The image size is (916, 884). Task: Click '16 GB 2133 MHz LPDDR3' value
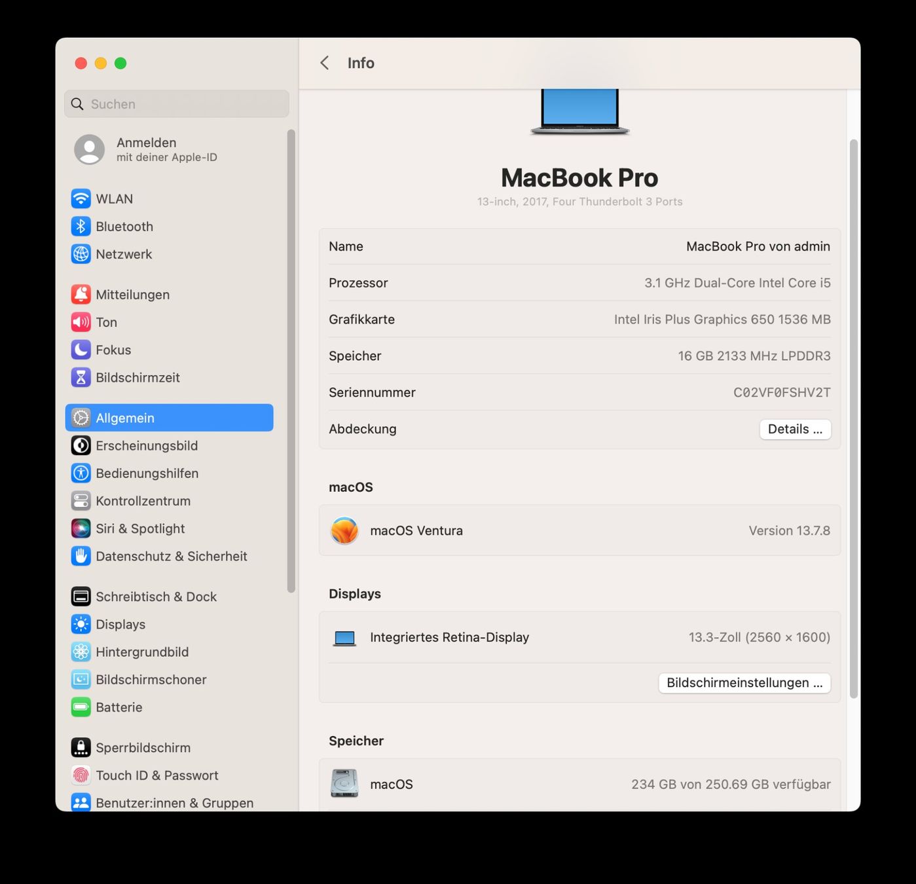click(x=754, y=356)
